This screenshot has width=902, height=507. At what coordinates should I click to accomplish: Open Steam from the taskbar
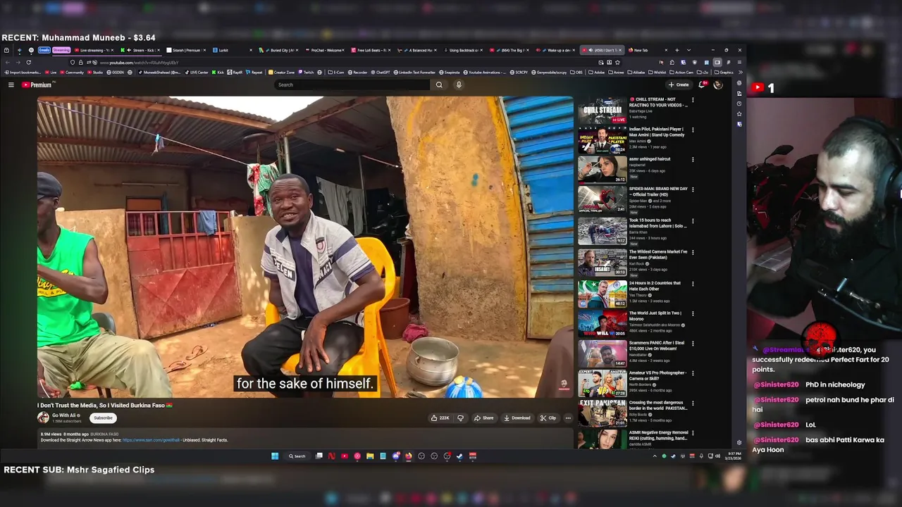459,456
